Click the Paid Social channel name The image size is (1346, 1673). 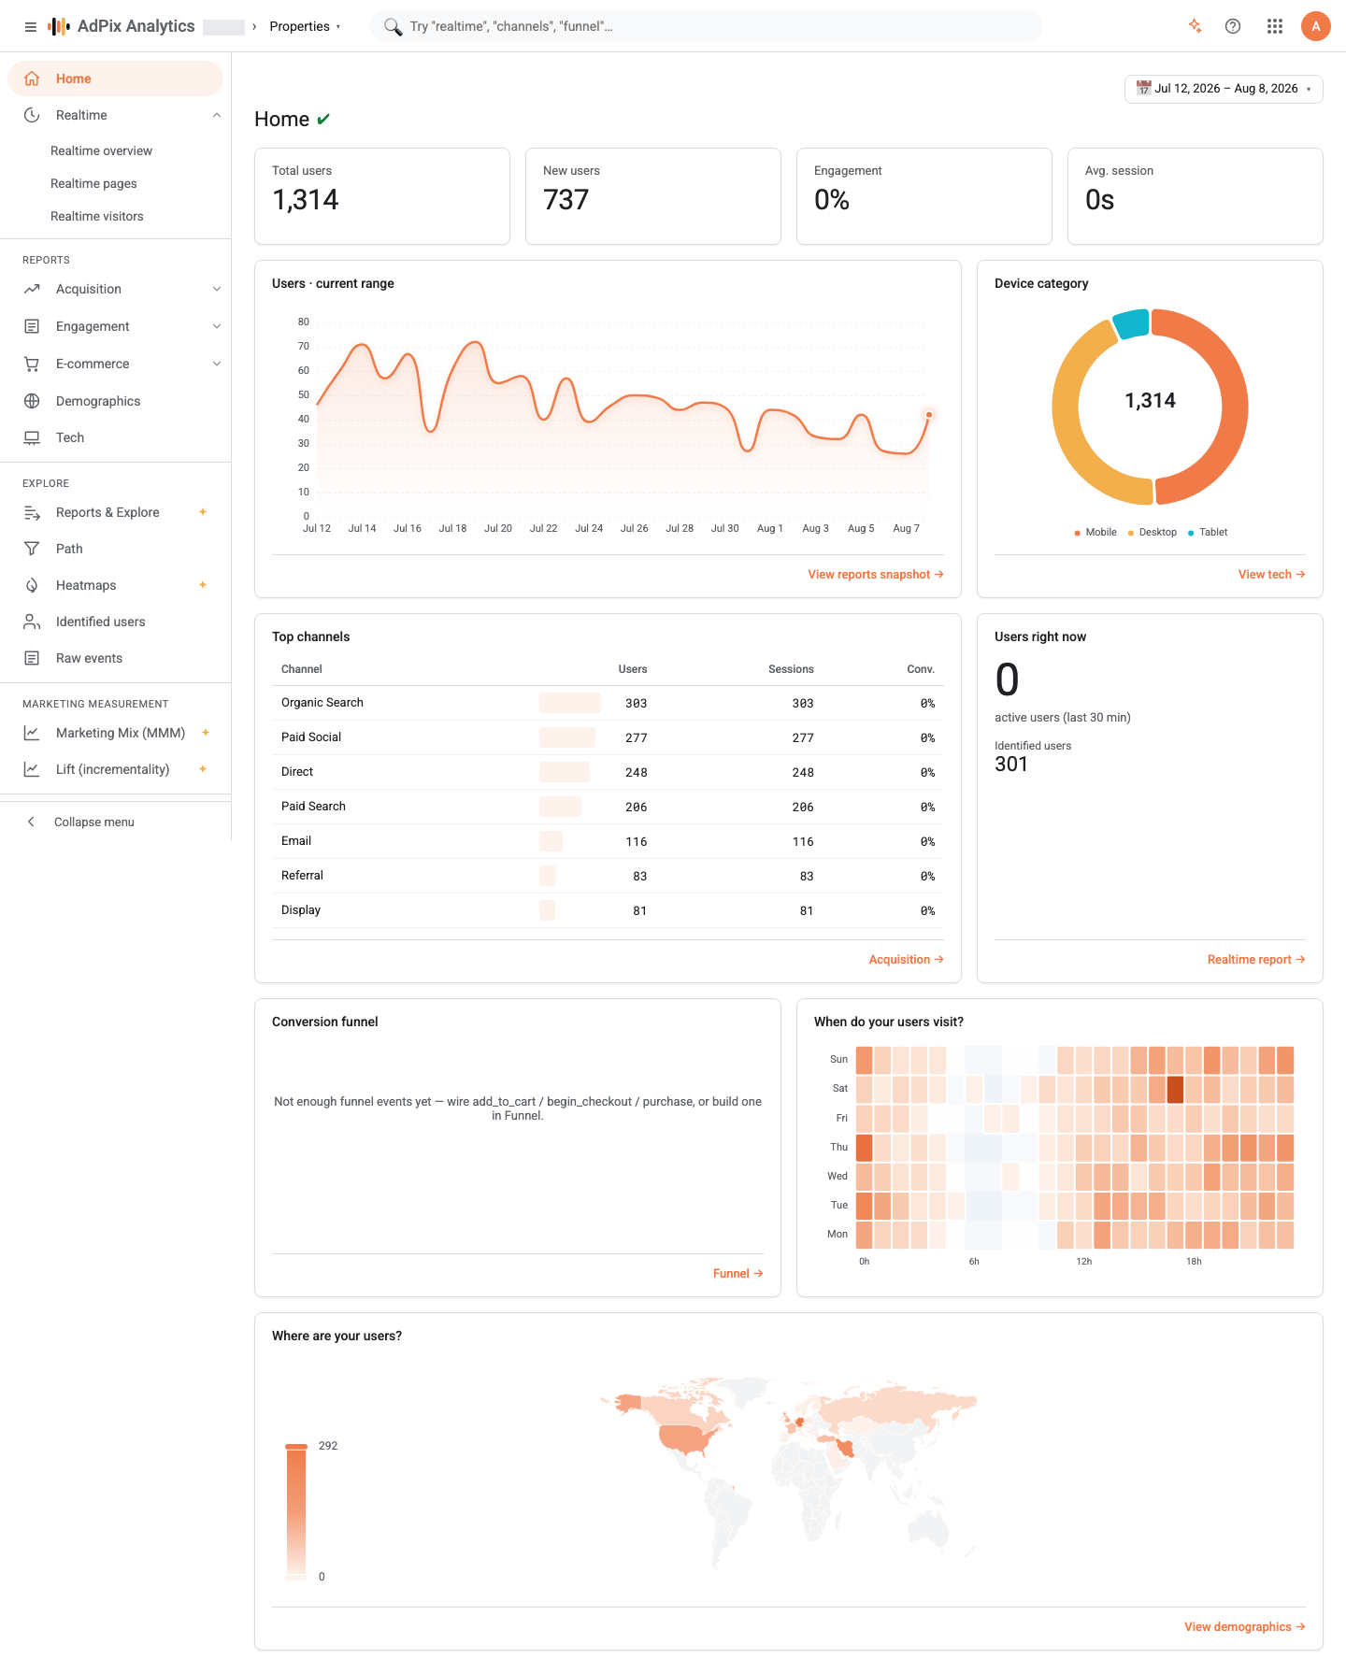tap(311, 737)
